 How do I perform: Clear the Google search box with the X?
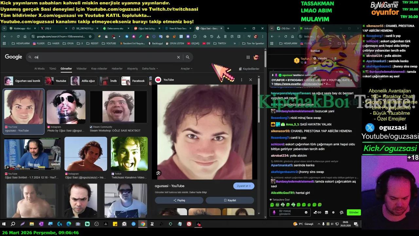(x=178, y=57)
